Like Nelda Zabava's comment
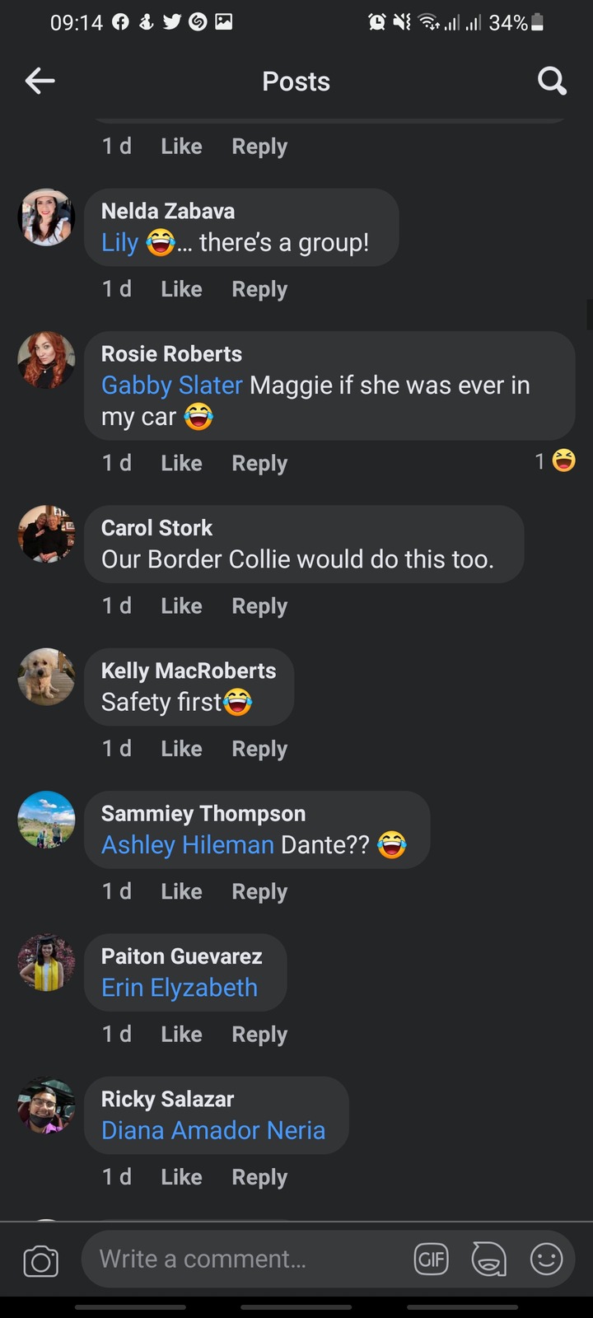The image size is (593, 1318). [x=181, y=289]
